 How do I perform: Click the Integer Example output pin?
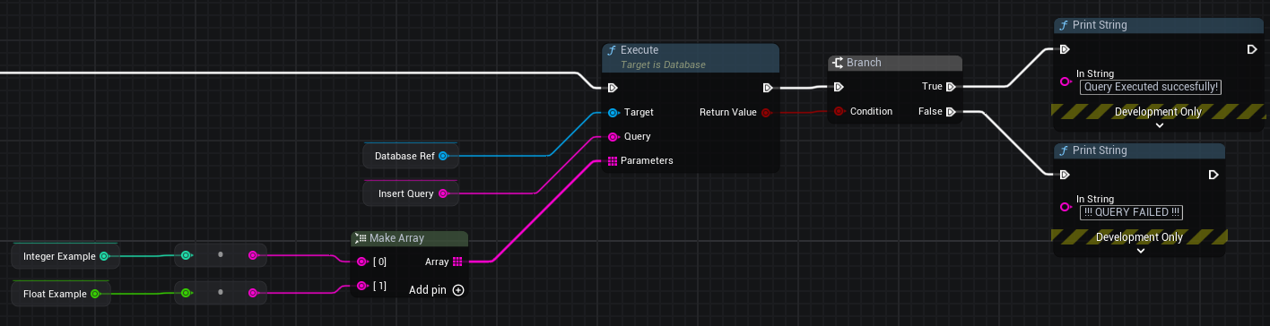(x=104, y=256)
